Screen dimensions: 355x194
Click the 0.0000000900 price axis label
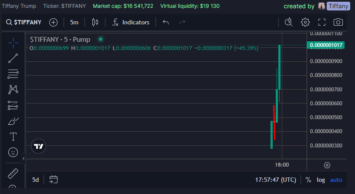point(326,61)
